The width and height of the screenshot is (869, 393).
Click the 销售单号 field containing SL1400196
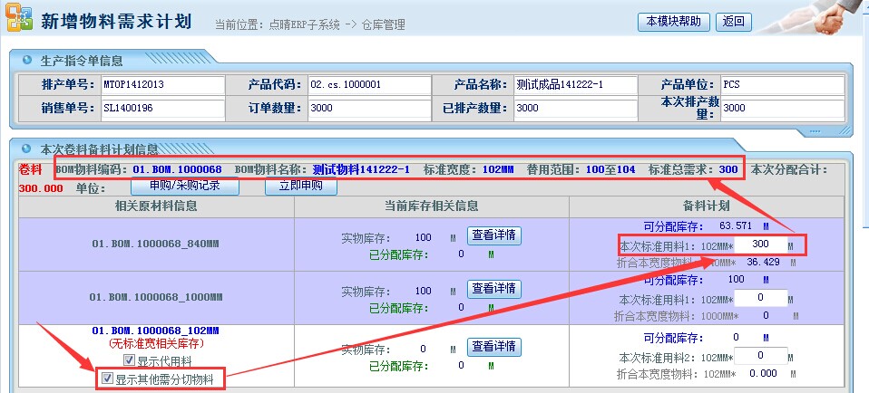pos(162,108)
